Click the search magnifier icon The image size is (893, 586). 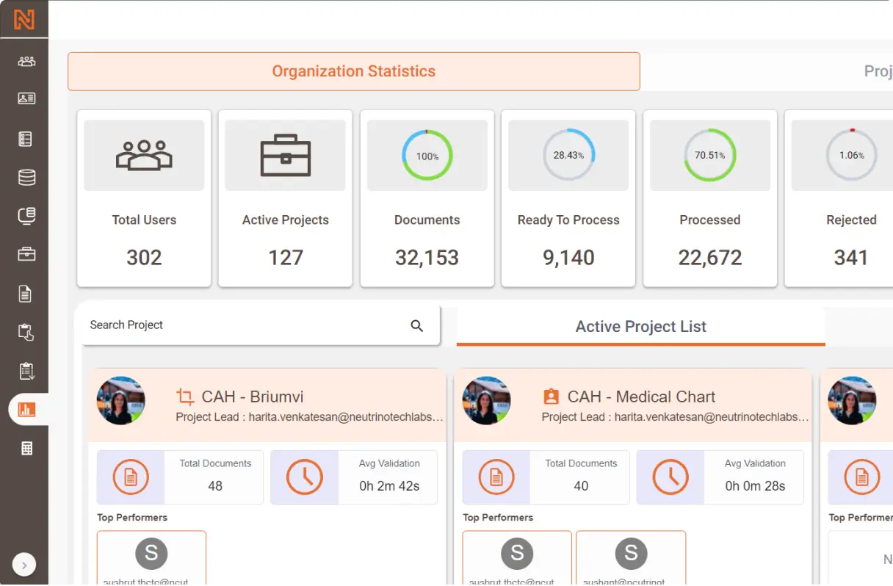click(417, 326)
